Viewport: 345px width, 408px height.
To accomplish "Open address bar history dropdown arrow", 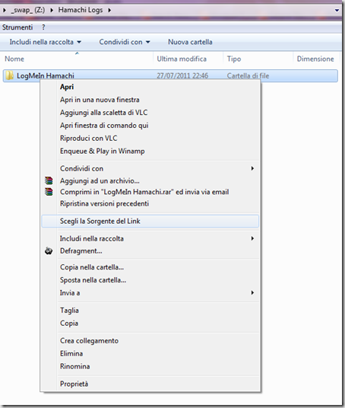I will [x=337, y=11].
